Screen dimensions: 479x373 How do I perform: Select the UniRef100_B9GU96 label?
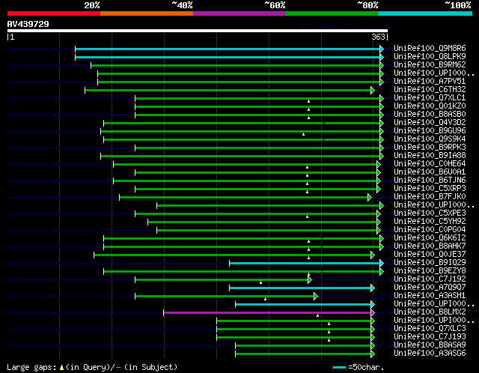430,130
